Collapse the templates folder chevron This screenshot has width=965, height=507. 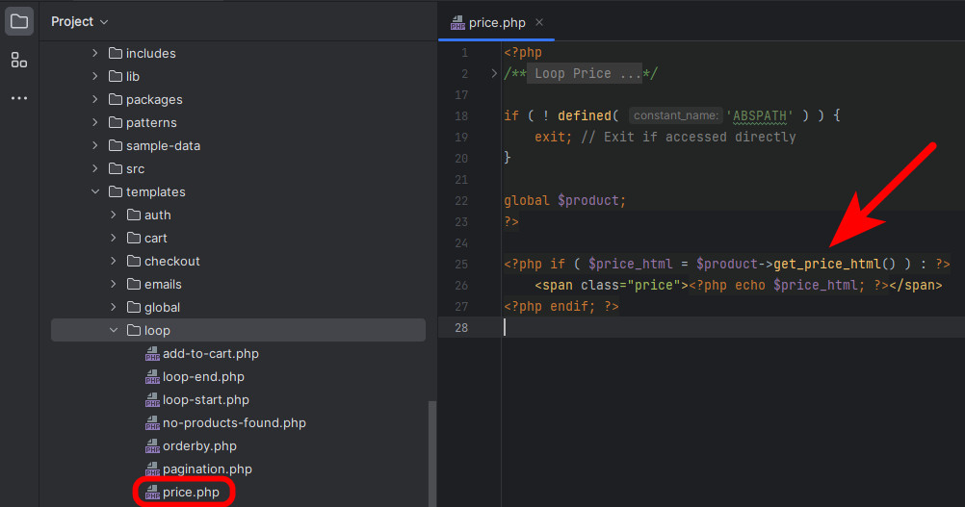point(94,191)
